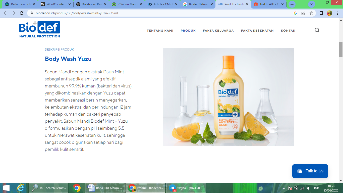The width and height of the screenshot is (343, 193).
Task: Open the rai Search Results taskbar window
Action: (x=48, y=188)
